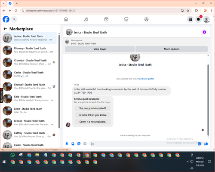This screenshot has width=215, height=172.
Task: Open a new browser tab
Action: pyautogui.click(x=17, y=3)
